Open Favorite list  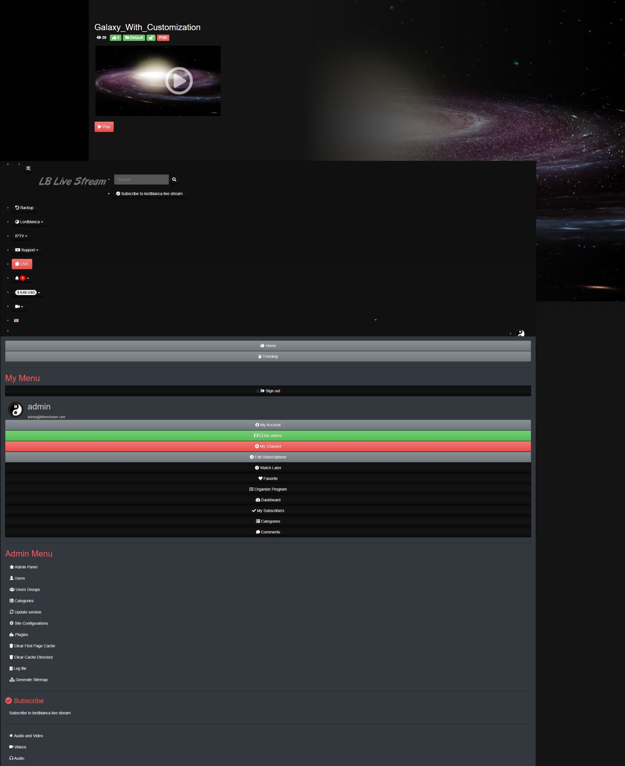268,478
